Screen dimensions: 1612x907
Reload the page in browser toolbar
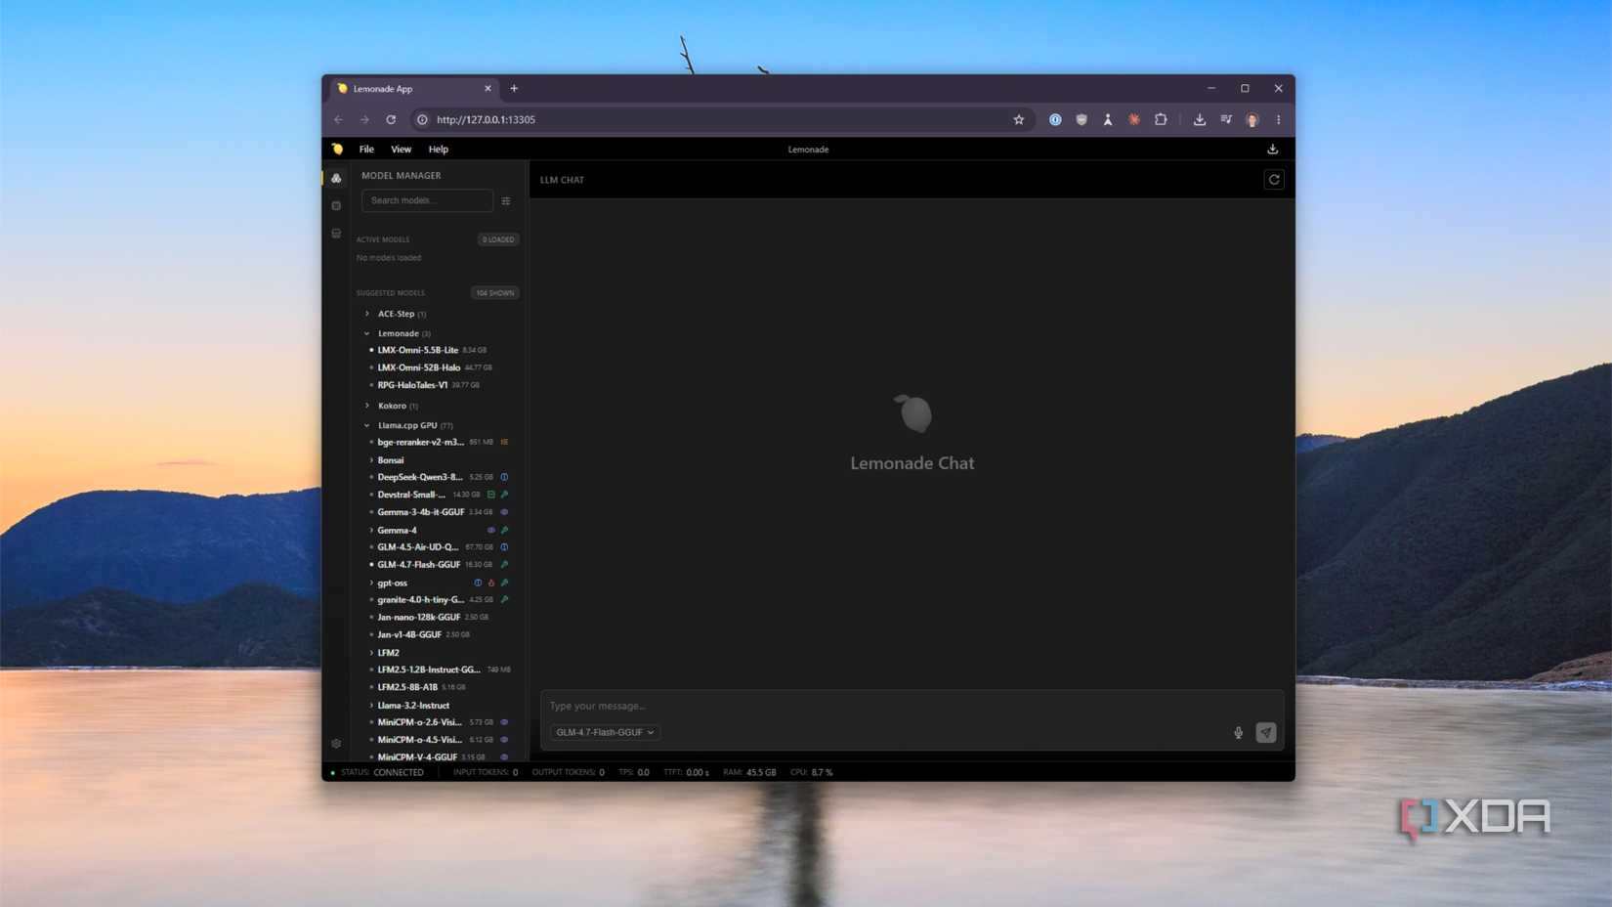tap(391, 119)
